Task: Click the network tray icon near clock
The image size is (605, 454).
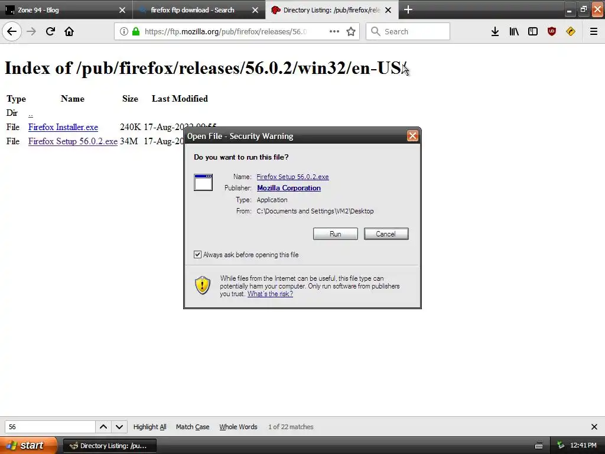Action: [561, 445]
